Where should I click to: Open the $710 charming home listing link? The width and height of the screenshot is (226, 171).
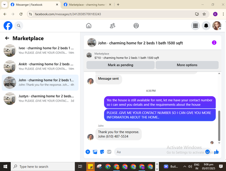point(127,58)
